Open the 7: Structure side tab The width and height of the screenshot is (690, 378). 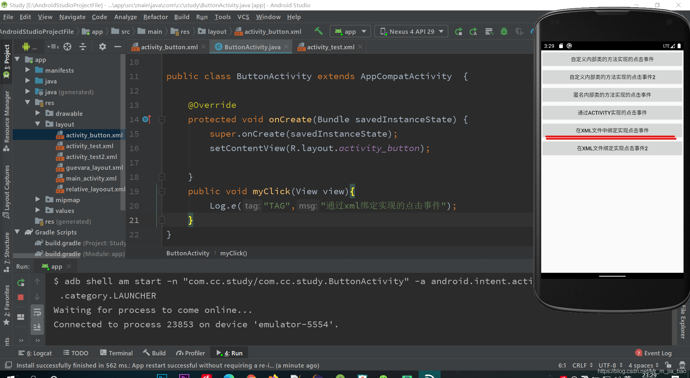[x=6, y=252]
